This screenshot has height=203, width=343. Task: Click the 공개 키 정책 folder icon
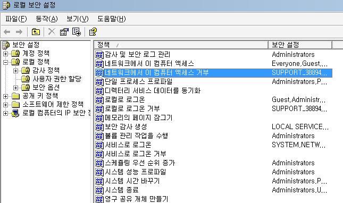coord(15,96)
